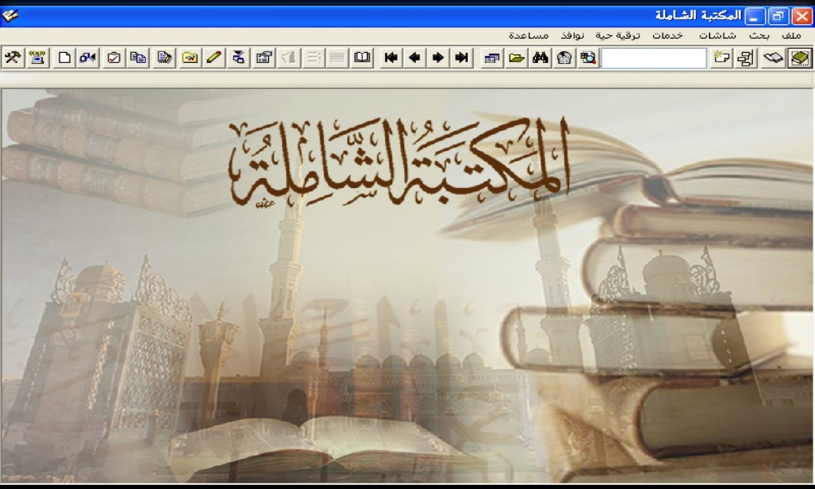Open the خدمات (Services) menu
Viewport: 815px width, 489px height.
[667, 35]
